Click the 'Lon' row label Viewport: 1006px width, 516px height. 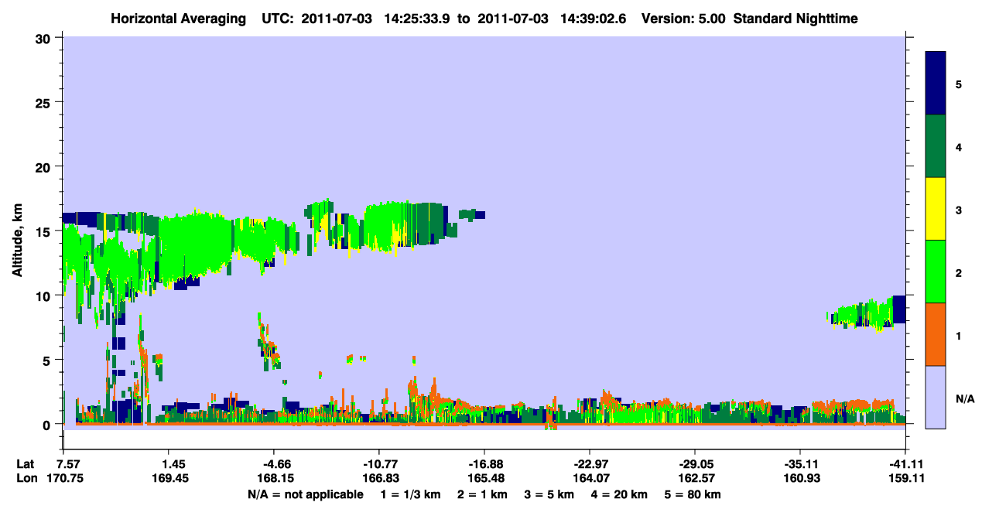click(x=26, y=478)
